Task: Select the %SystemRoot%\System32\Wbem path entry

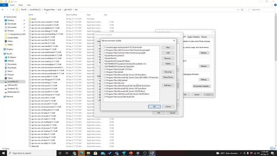Action: pos(131,61)
